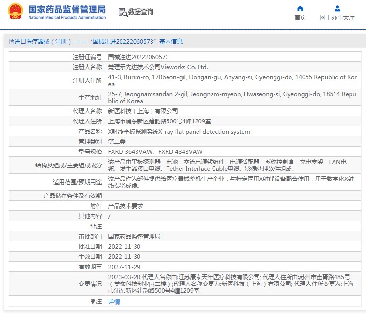Select the 2023-03-20 change record text
Image resolution: width=366 pixels, height=314 pixels.
point(231,284)
